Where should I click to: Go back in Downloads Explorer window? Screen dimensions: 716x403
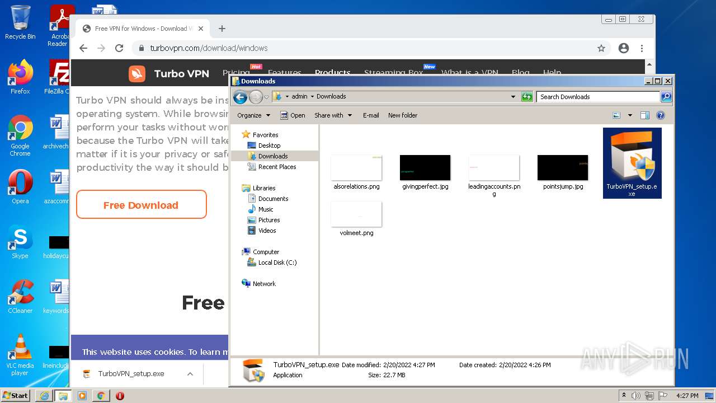tap(240, 97)
